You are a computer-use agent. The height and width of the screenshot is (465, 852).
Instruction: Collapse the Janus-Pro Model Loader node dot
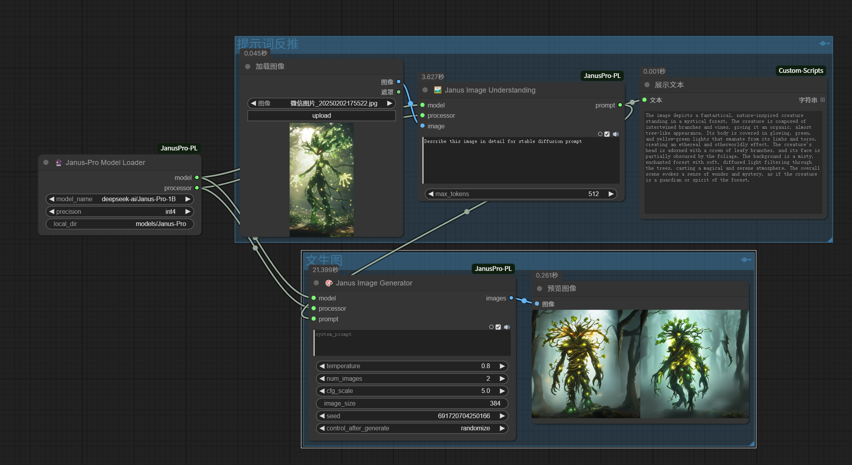click(x=46, y=162)
